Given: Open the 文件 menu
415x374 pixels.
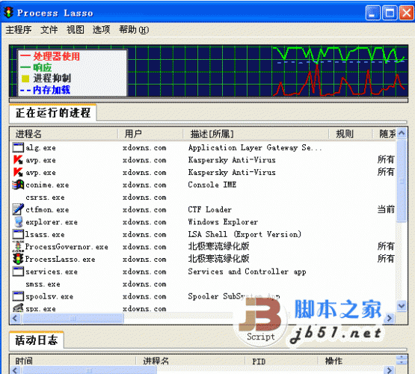Looking at the screenshot, I should pos(49,30).
